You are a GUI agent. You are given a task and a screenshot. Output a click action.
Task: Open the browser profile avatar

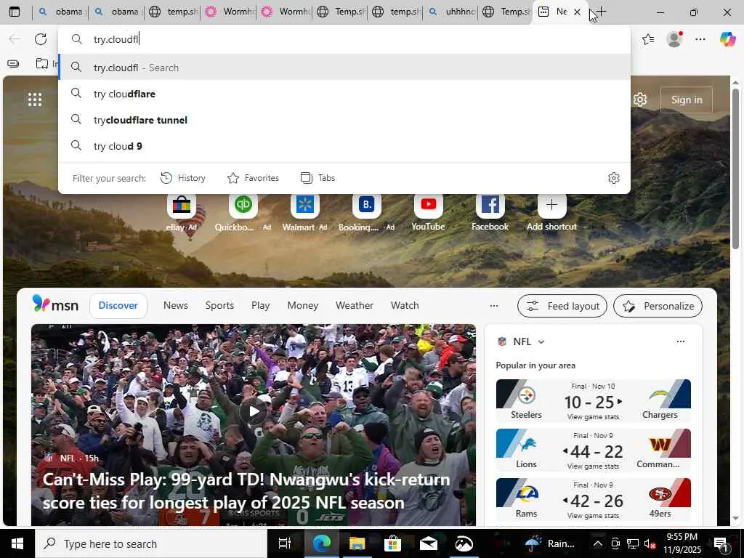674,39
